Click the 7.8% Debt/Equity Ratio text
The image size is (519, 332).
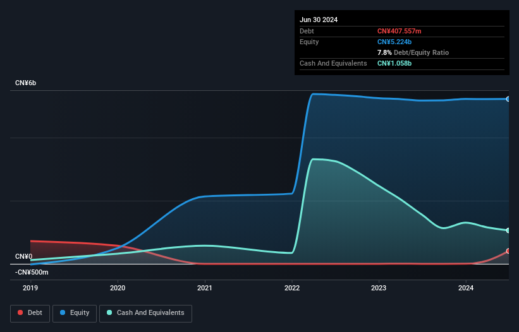pos(413,52)
